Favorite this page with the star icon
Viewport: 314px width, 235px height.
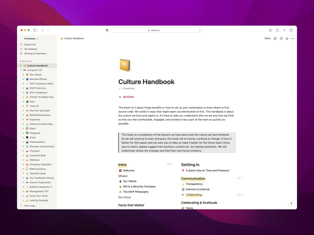point(287,38)
